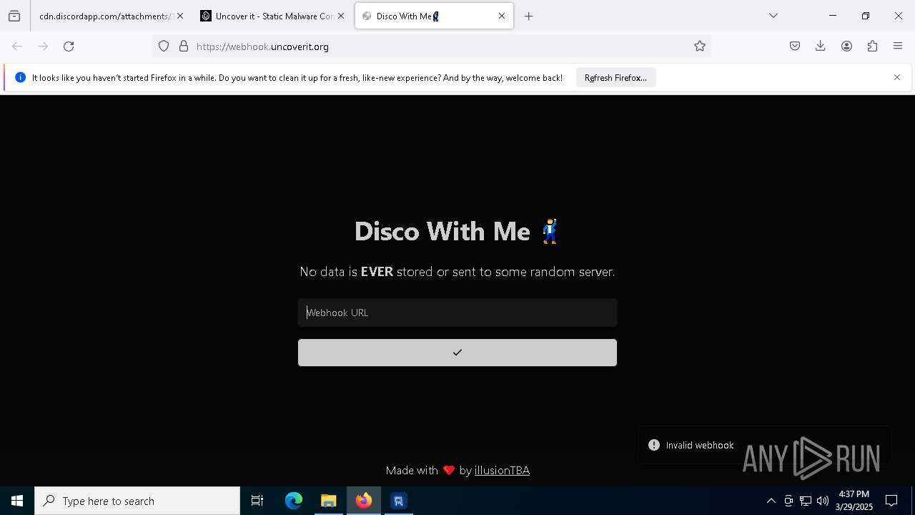This screenshot has width=915, height=515.
Task: Bookmark this page with star icon
Action: click(700, 46)
